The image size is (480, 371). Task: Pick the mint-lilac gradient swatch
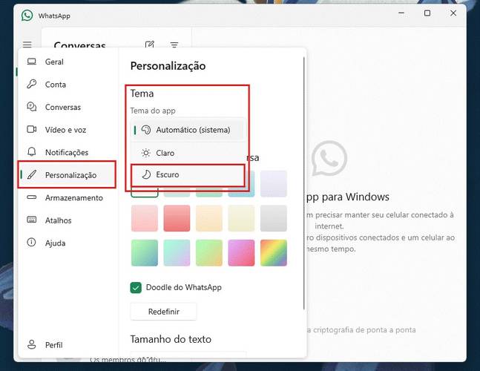(x=177, y=253)
